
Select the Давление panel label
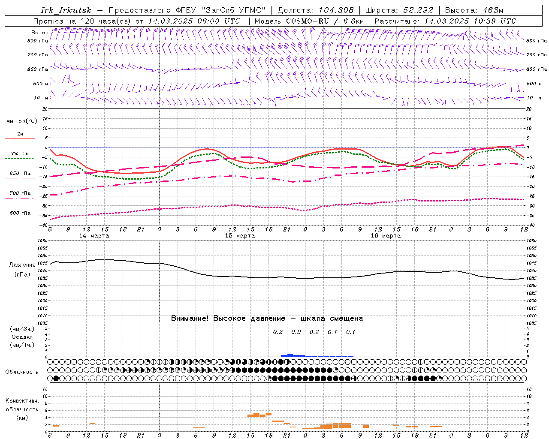click(x=22, y=265)
